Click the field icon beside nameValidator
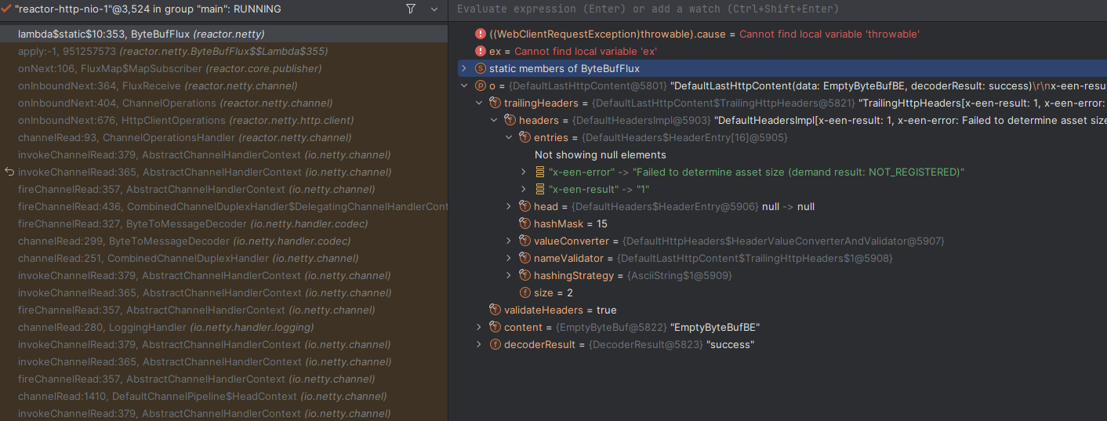 click(x=525, y=259)
